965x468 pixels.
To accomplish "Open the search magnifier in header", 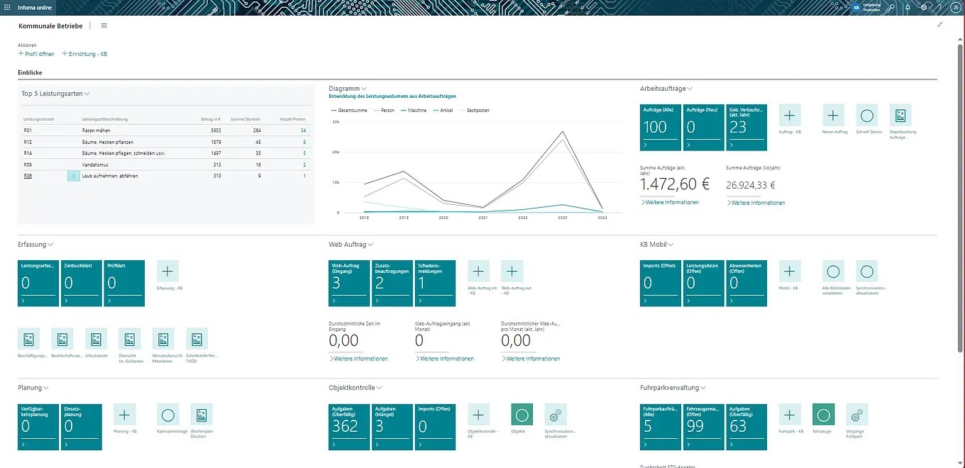I will (893, 7).
